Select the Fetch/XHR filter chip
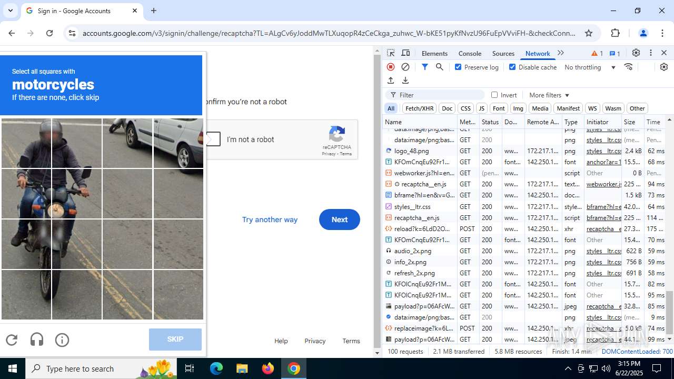Screen dimensions: 674x379 tap(419, 108)
